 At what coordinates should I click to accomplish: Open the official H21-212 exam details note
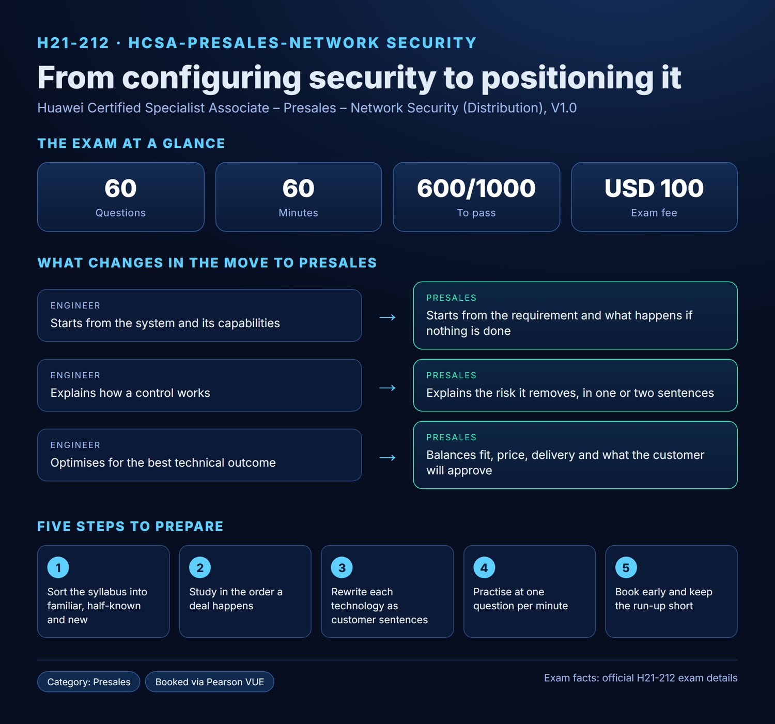641,677
